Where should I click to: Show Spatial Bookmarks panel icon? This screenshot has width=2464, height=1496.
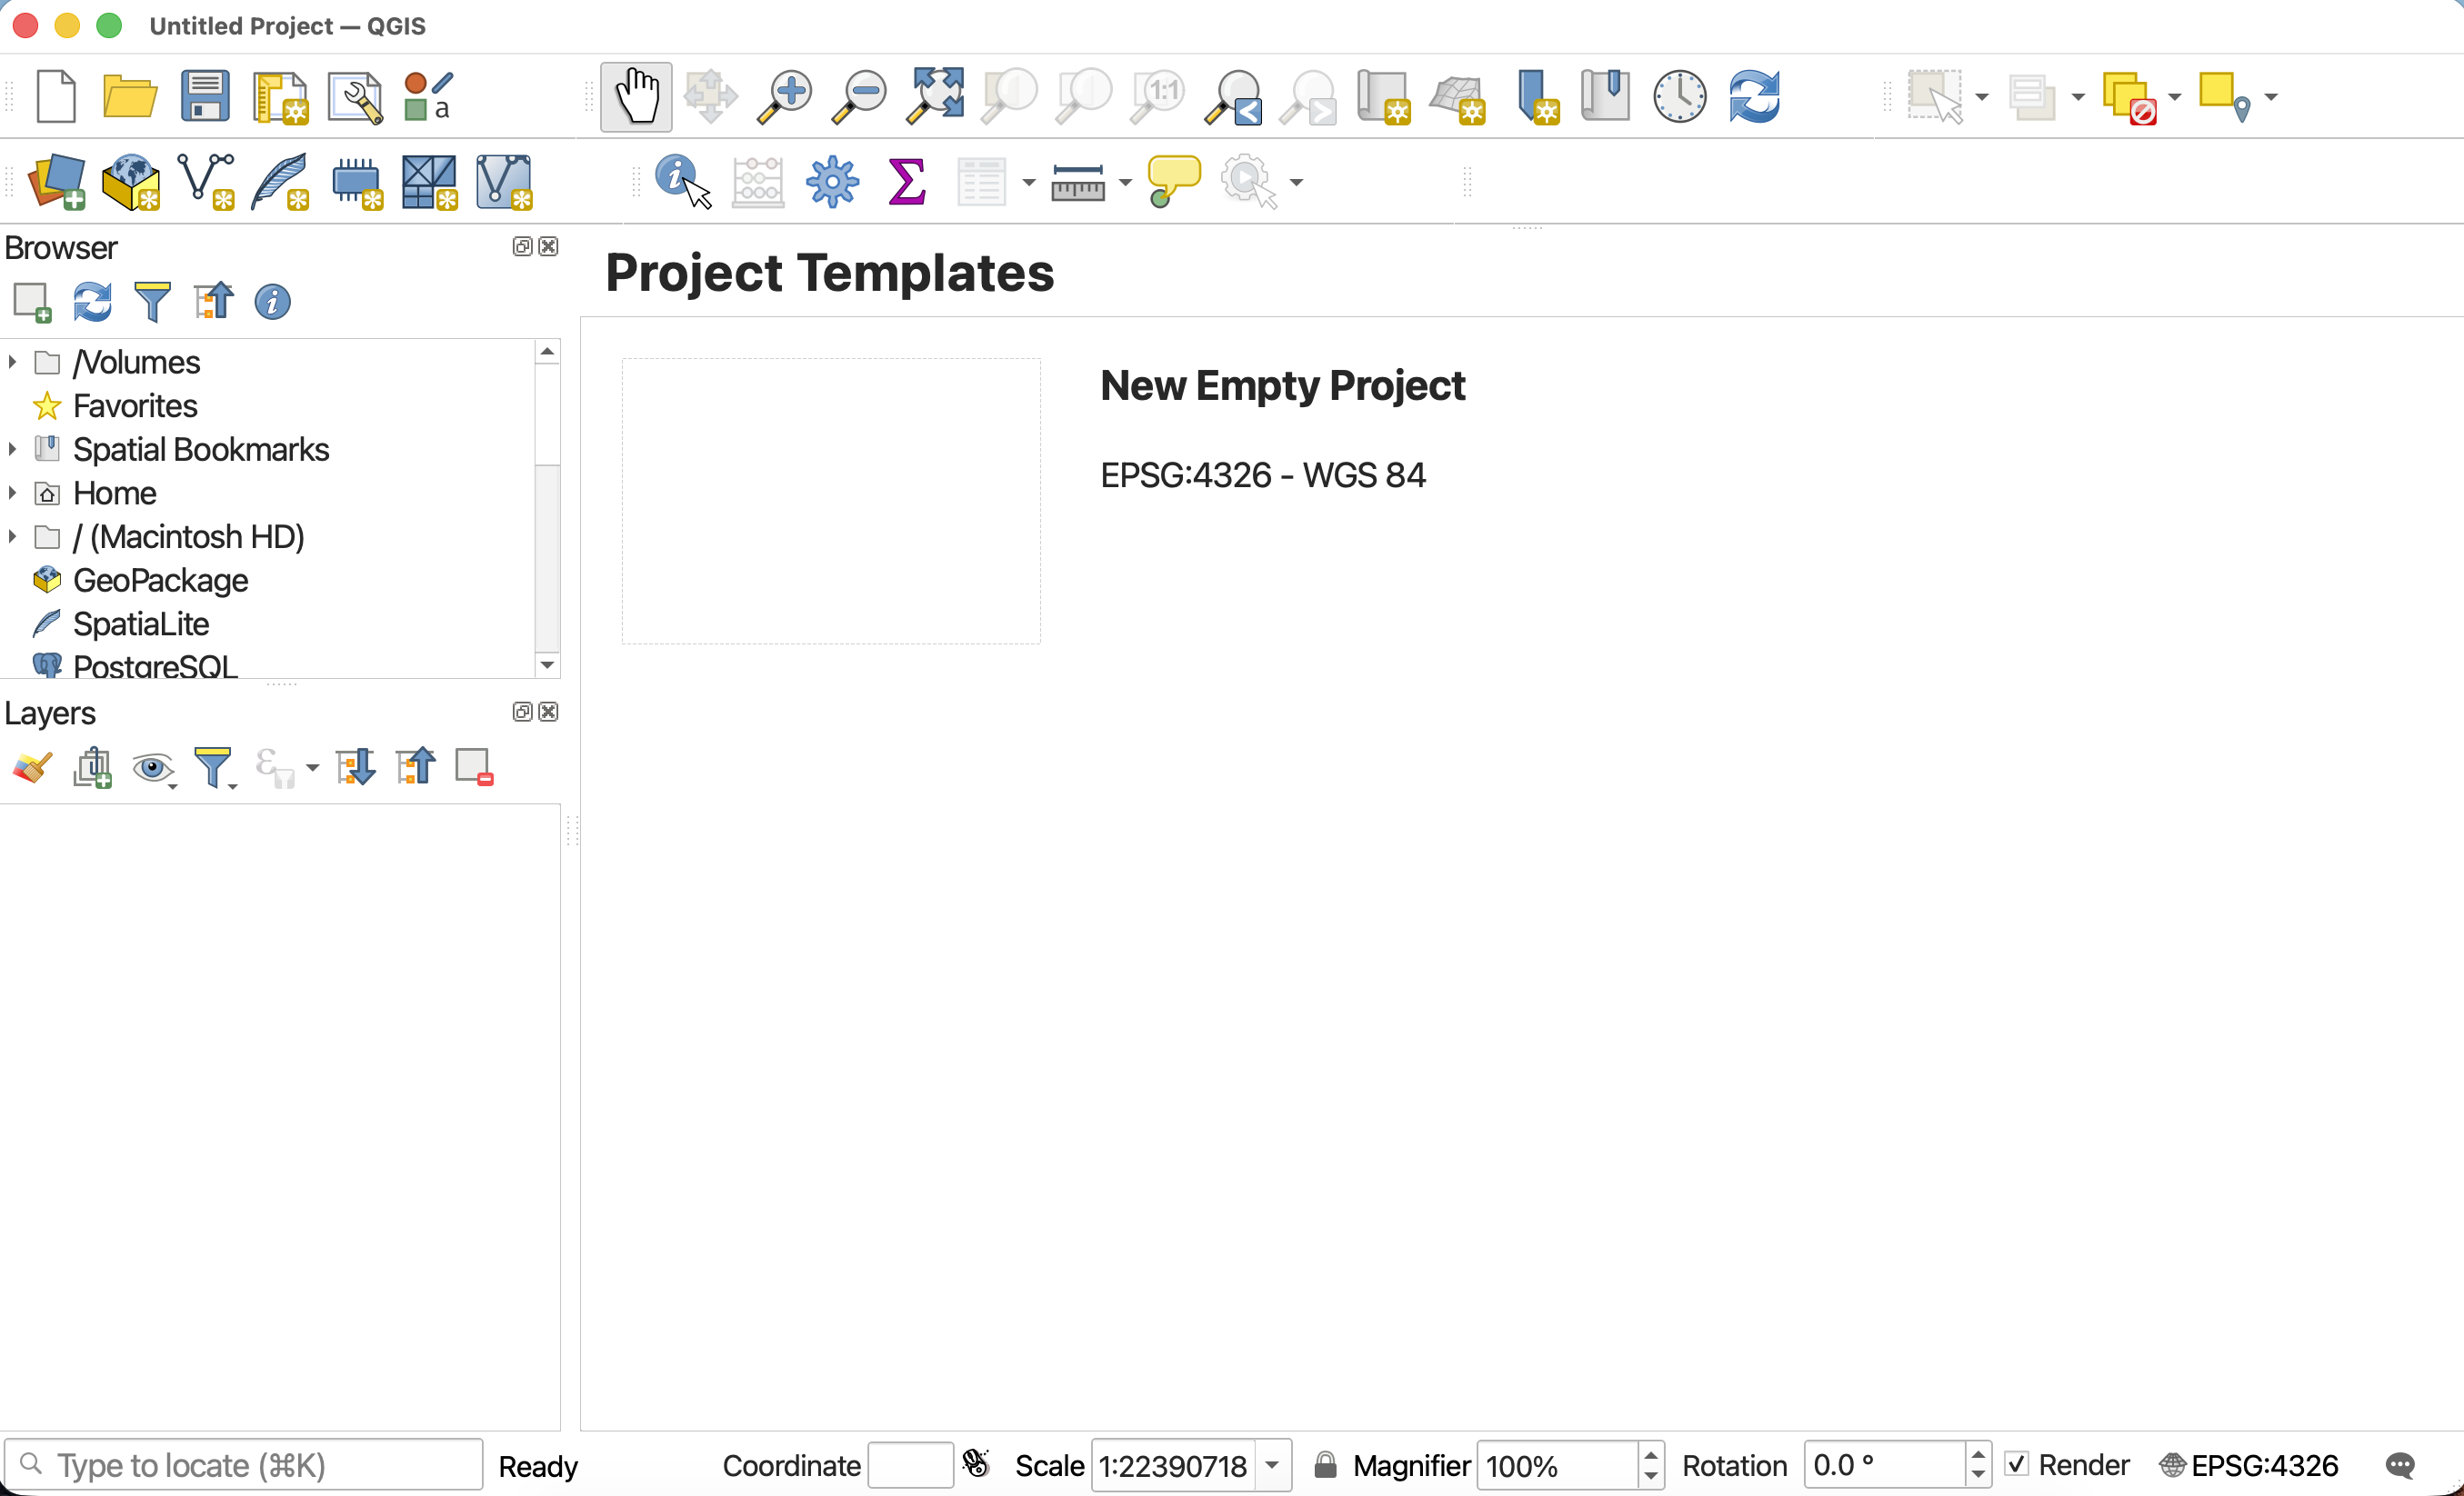pos(1606,97)
